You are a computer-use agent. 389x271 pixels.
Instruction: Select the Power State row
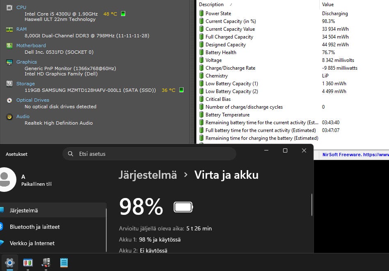[293, 14]
